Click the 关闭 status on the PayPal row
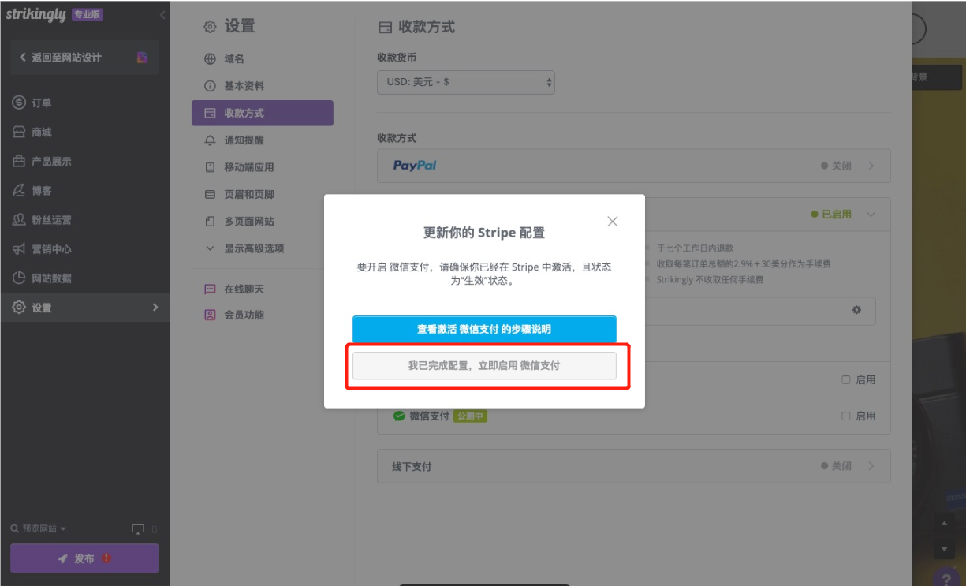 (x=836, y=166)
